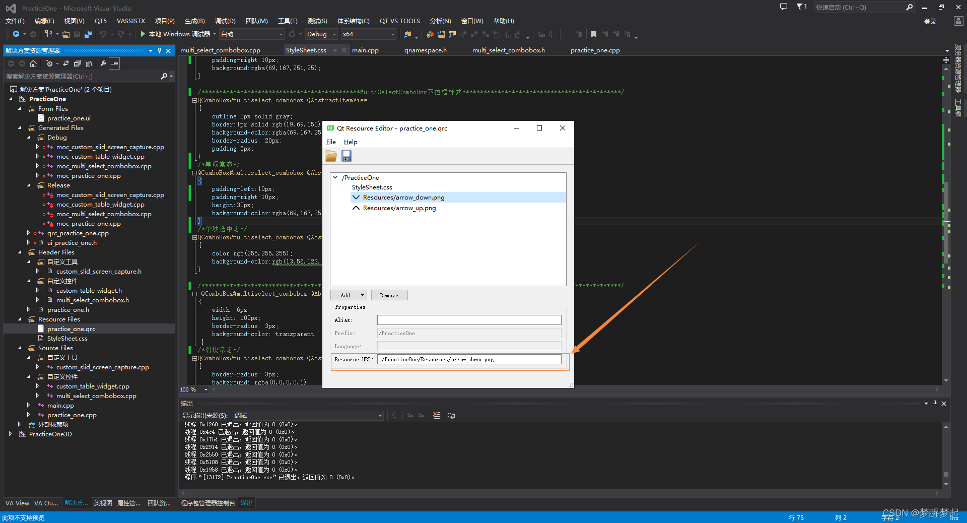Click Sync with Active Document icon in Solution Explorer
This screenshot has width=967, height=523.
click(x=66, y=63)
